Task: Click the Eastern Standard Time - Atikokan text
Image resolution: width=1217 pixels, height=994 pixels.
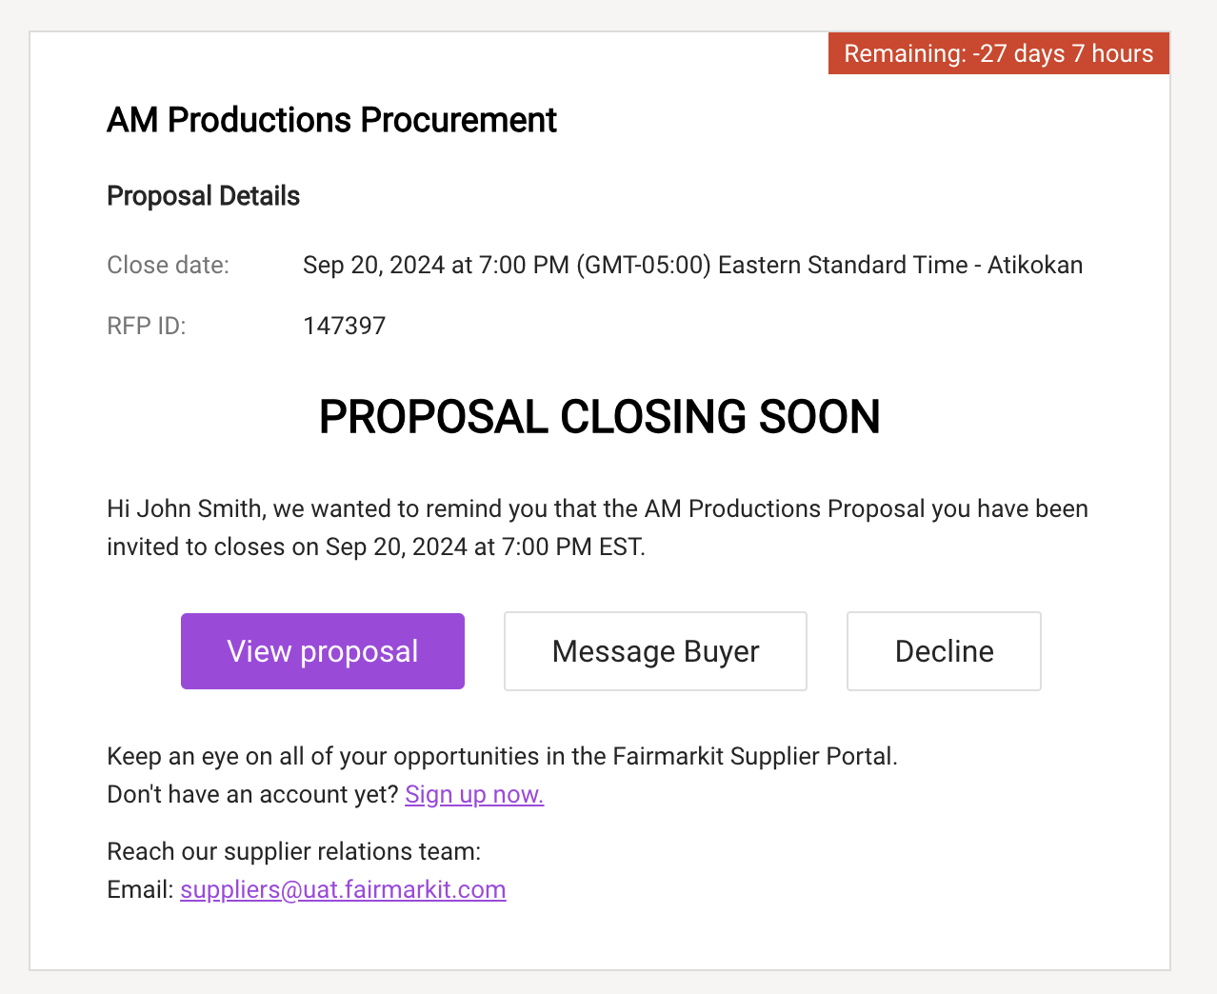Action: click(x=900, y=265)
